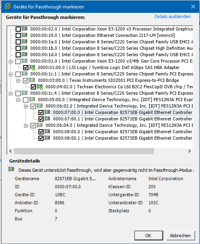The image size is (200, 244).
Task: Uncheck 0000:08:00.0 Gigabit Ethernet Controller
Action: click(x=41, y=132)
